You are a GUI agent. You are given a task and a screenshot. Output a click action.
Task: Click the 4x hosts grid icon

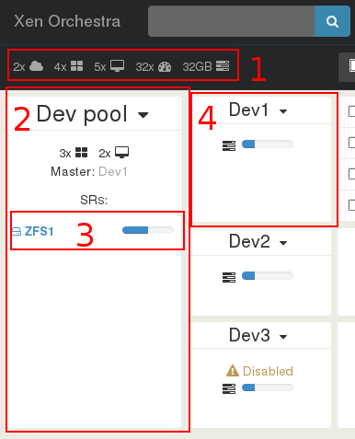pos(76,66)
